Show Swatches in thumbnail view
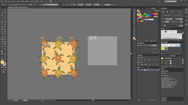 pos(158,11)
